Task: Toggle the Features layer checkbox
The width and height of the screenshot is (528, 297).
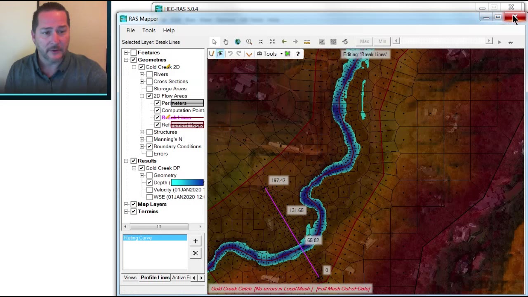Action: point(134,53)
